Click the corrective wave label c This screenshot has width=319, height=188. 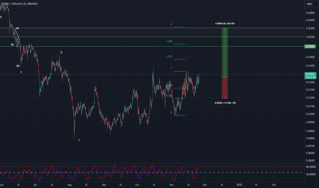click(x=79, y=140)
